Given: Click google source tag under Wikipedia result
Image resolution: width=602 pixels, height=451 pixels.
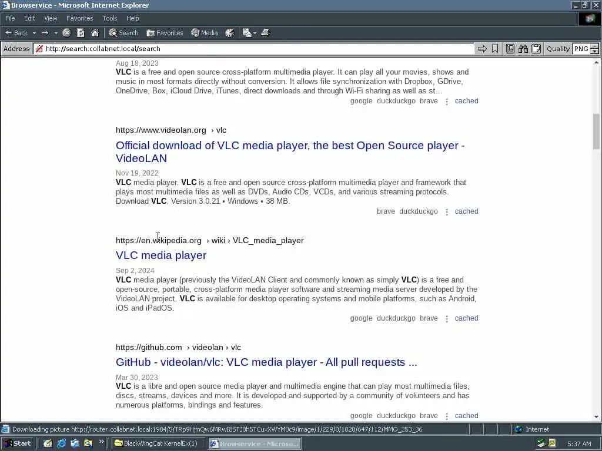Looking at the screenshot, I should 361,318.
